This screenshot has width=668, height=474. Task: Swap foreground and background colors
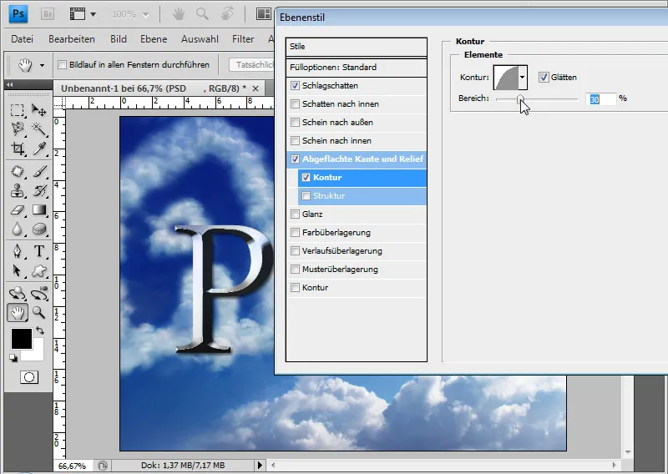pyautogui.click(x=40, y=330)
